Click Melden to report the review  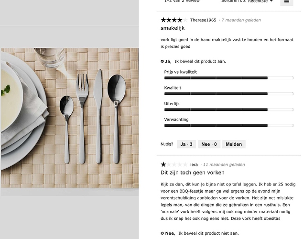coord(234,144)
